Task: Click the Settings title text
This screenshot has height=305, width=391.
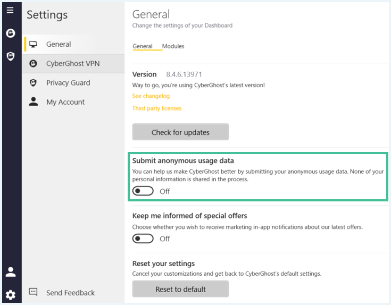Action: pyautogui.click(x=47, y=15)
